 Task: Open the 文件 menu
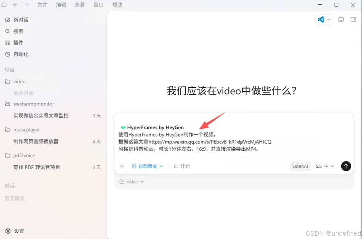pos(43,5)
